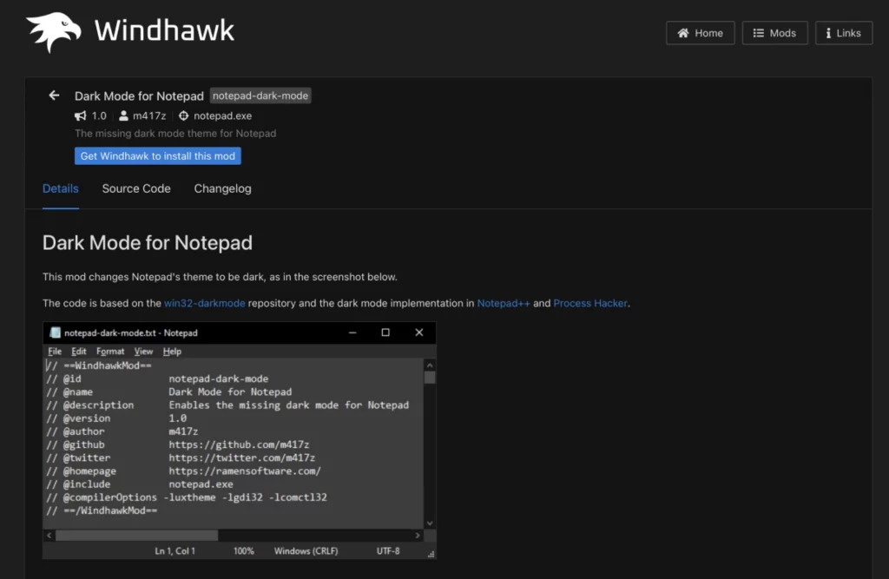Follow the Notepad++ link

pos(504,304)
